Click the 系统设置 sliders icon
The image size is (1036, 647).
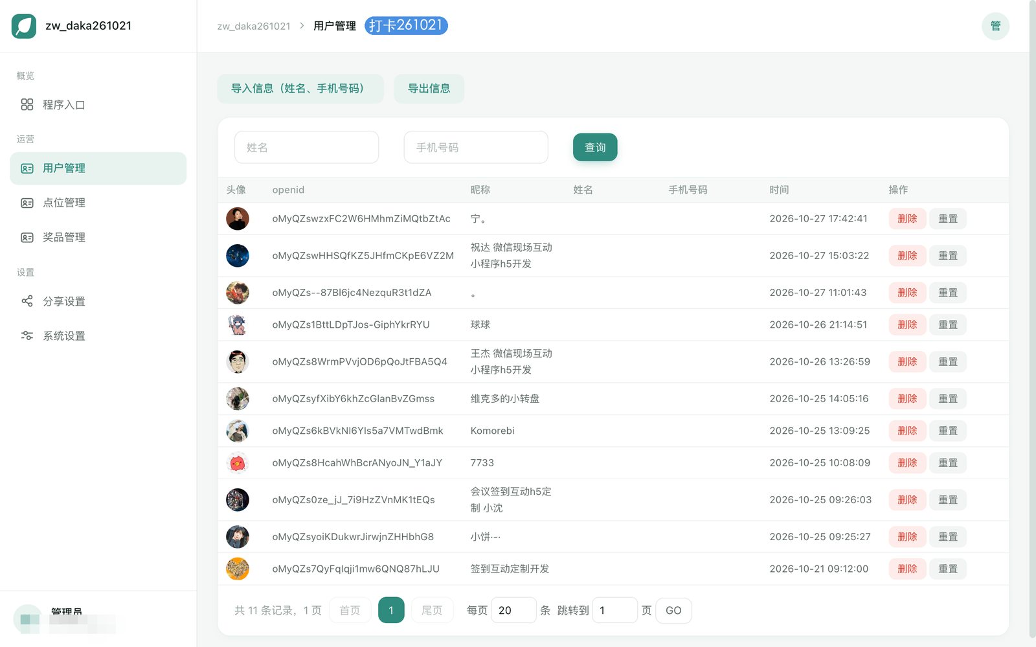(x=27, y=335)
